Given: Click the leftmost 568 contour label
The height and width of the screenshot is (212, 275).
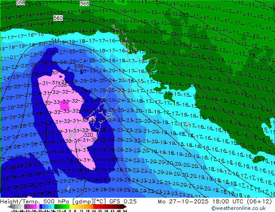Looking at the screenshot, I should (20, 3).
